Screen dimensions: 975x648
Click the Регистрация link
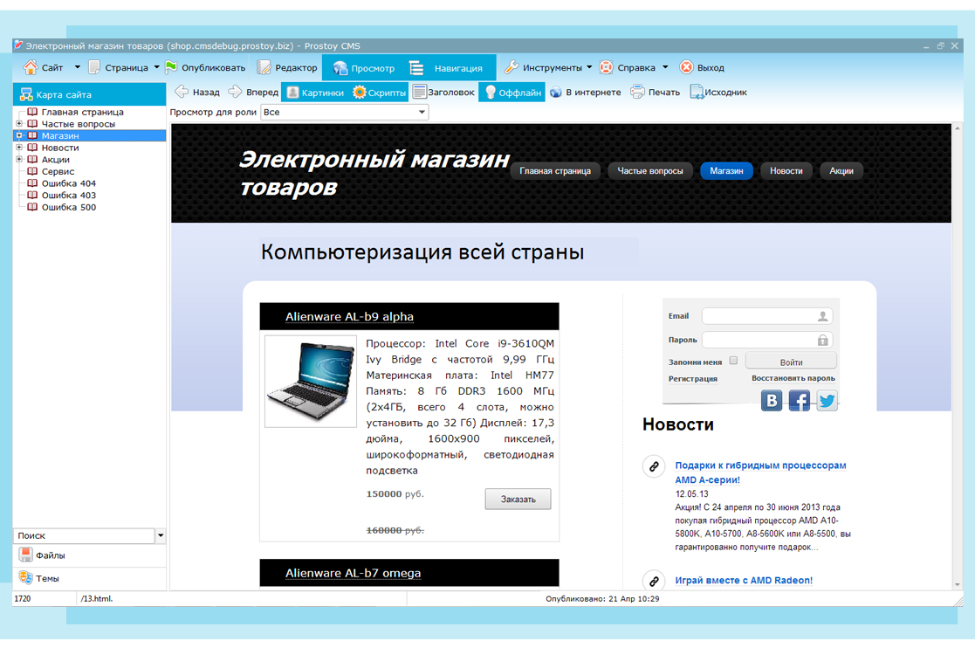693,379
